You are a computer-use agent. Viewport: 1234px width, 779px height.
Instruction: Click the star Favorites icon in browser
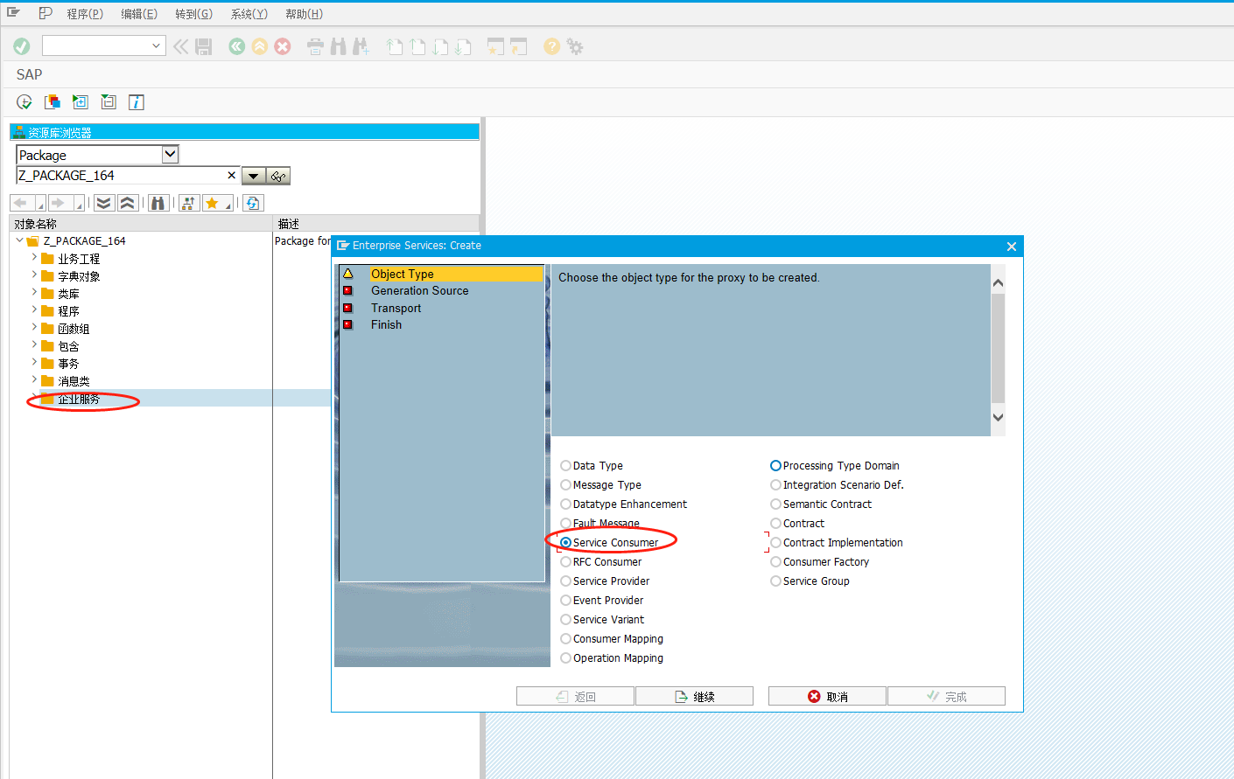click(x=212, y=203)
